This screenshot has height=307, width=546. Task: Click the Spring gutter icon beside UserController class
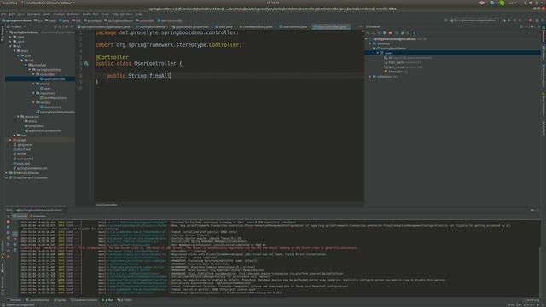86,64
